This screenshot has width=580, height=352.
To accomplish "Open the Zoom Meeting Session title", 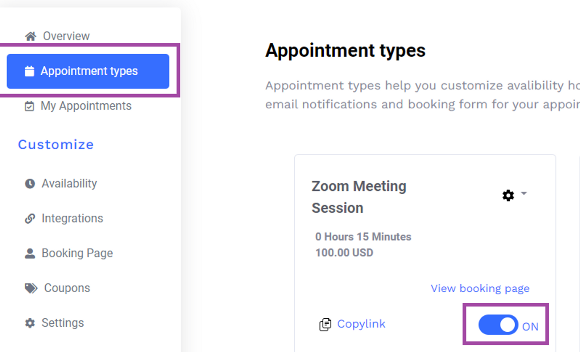I will click(359, 197).
